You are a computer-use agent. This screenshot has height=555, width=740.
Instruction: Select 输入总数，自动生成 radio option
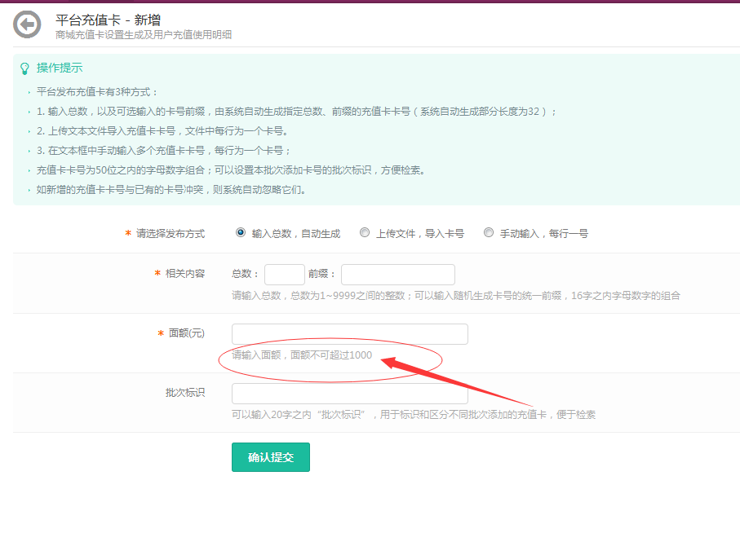pos(241,232)
